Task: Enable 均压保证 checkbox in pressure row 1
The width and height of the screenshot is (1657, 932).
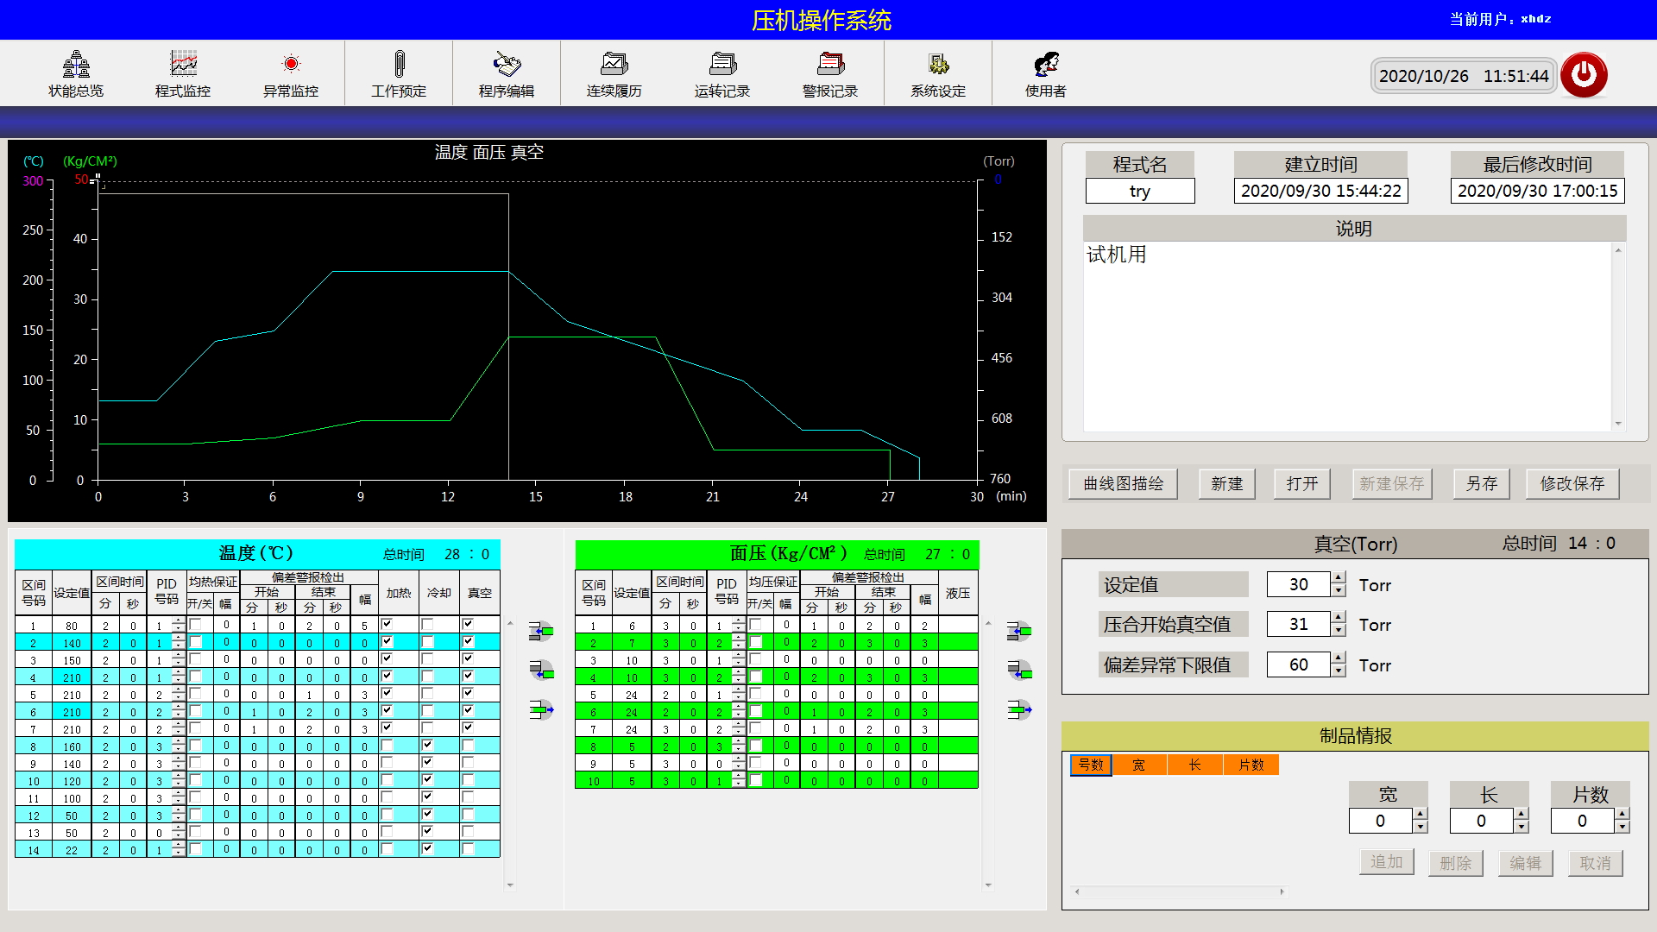Action: point(756,624)
